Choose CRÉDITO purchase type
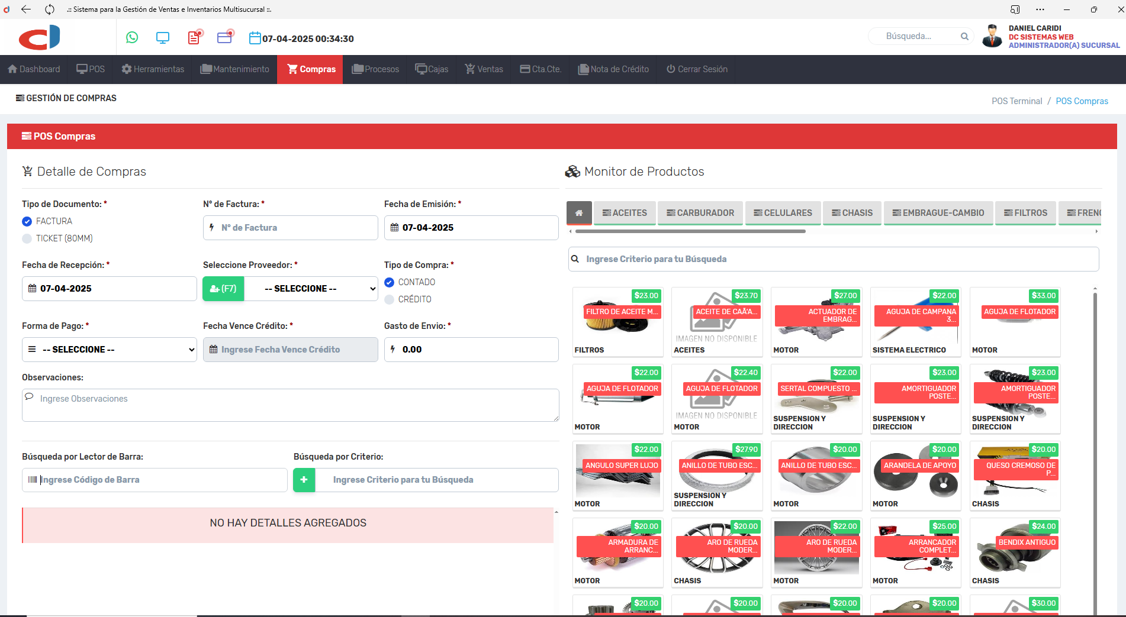 pos(389,299)
